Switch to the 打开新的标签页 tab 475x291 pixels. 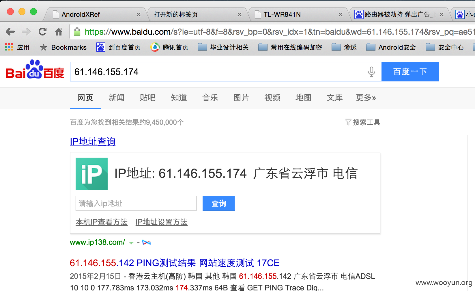pyautogui.click(x=196, y=14)
